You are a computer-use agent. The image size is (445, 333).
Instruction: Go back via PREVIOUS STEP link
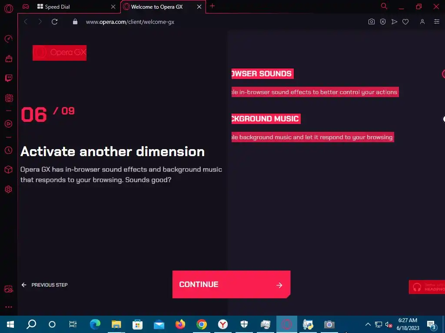[45, 285]
